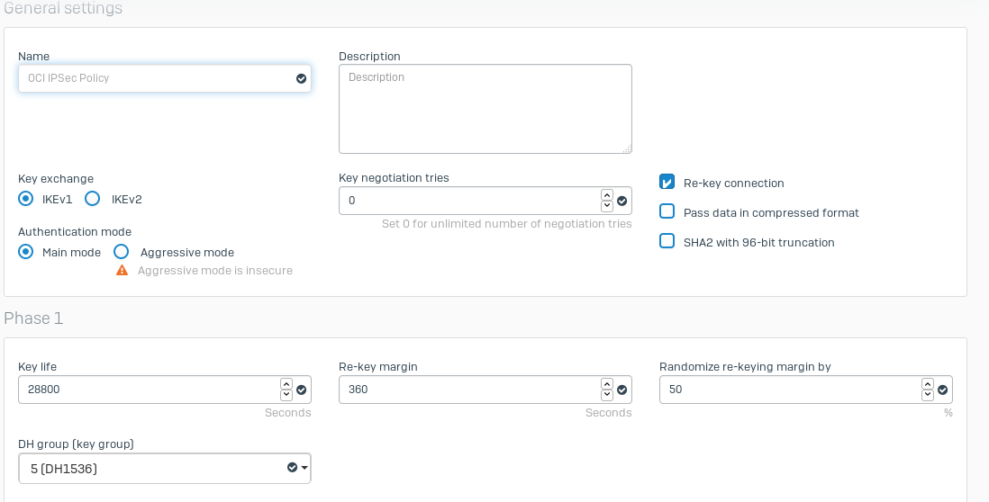Uncheck the Re-key connection checkbox
The width and height of the screenshot is (989, 502).
tap(667, 183)
